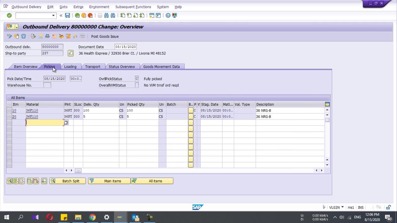Viewport: 397px width, 223px height.
Task: Click the Create new session icon
Action: (152, 15)
